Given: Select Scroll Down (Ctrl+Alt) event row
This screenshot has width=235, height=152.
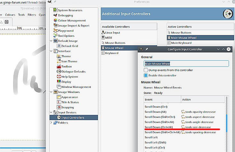Looking at the screenshot, I should 185,127.
